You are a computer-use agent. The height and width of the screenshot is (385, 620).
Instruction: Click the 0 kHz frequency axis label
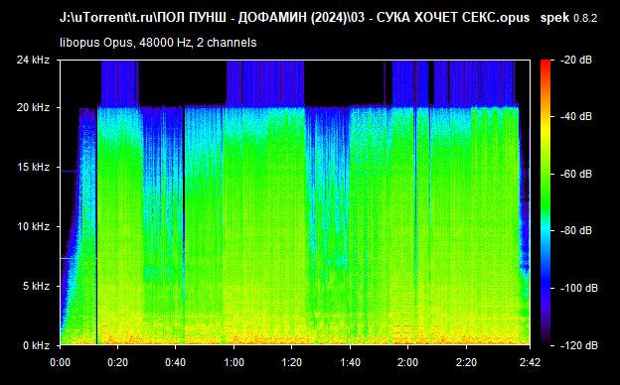(x=37, y=346)
